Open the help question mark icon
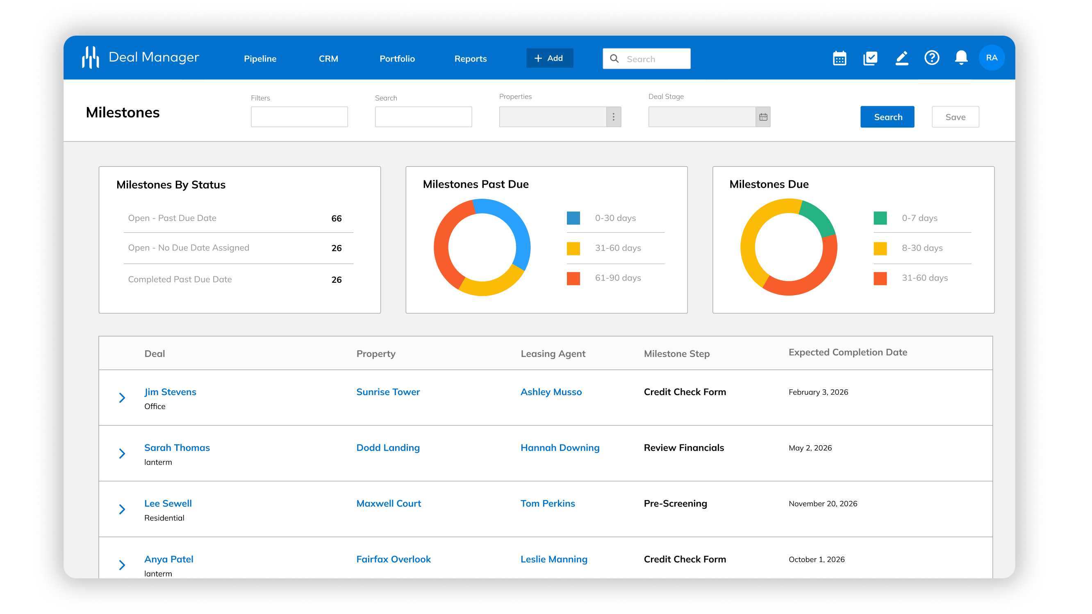The height and width of the screenshot is (614, 1092). click(x=932, y=58)
